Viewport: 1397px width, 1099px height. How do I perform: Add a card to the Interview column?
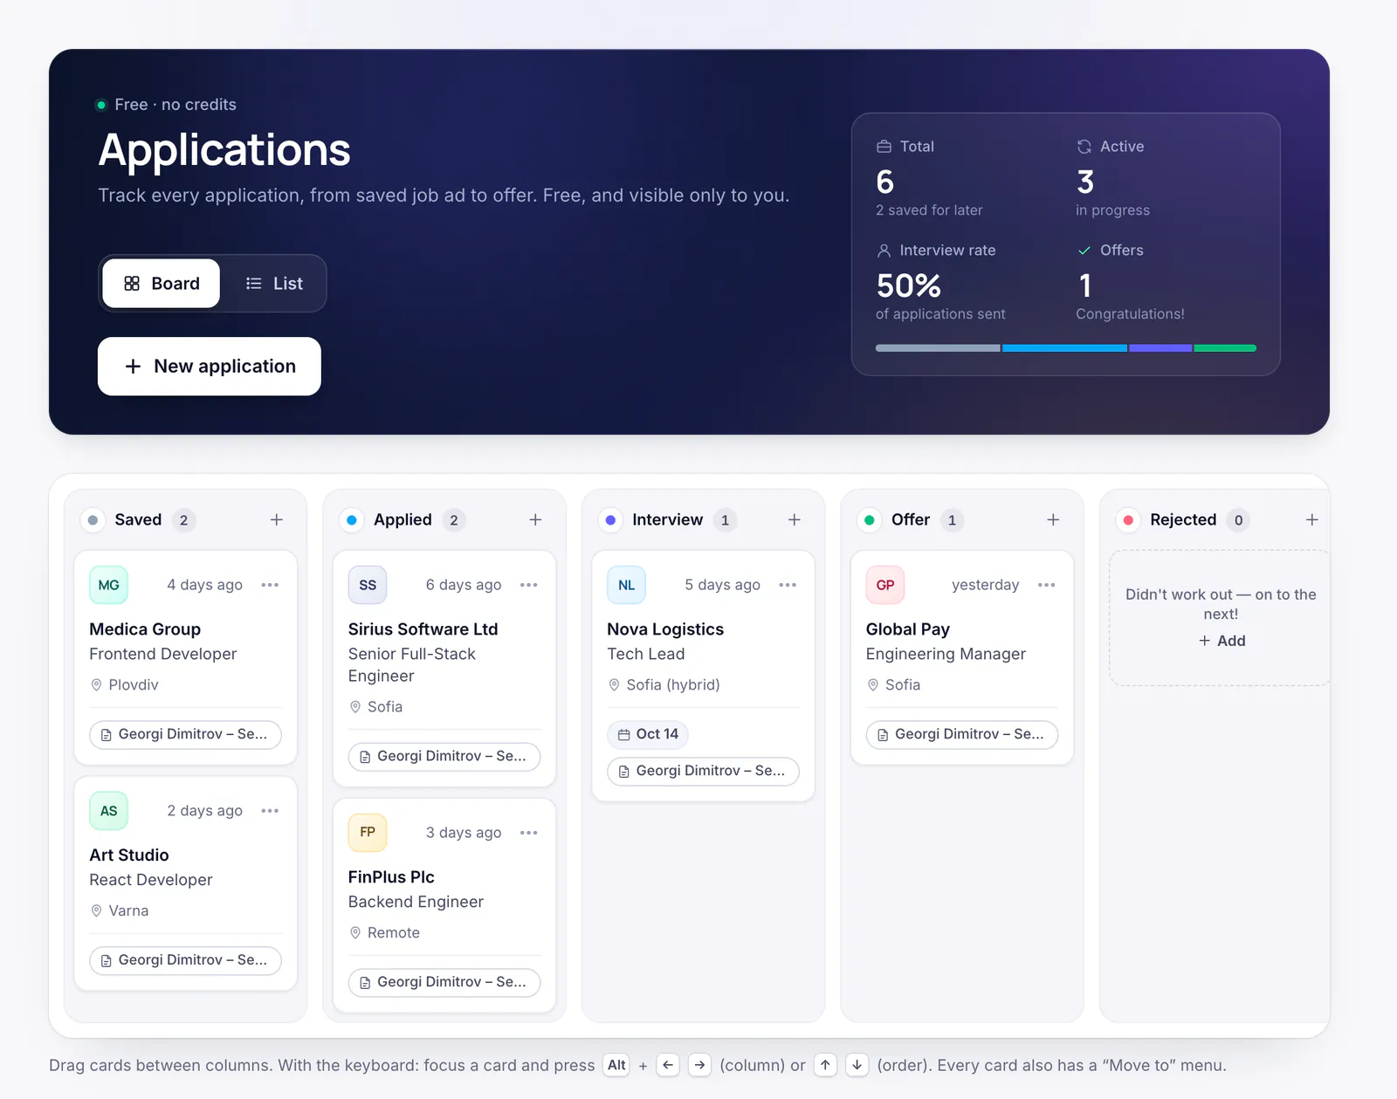coord(794,519)
